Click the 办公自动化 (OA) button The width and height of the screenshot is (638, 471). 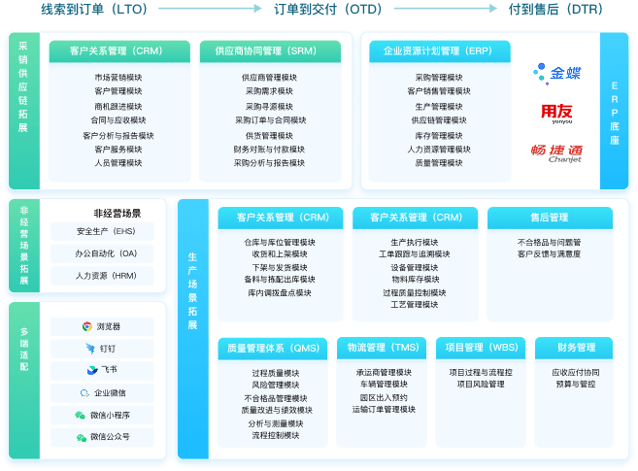point(107,253)
